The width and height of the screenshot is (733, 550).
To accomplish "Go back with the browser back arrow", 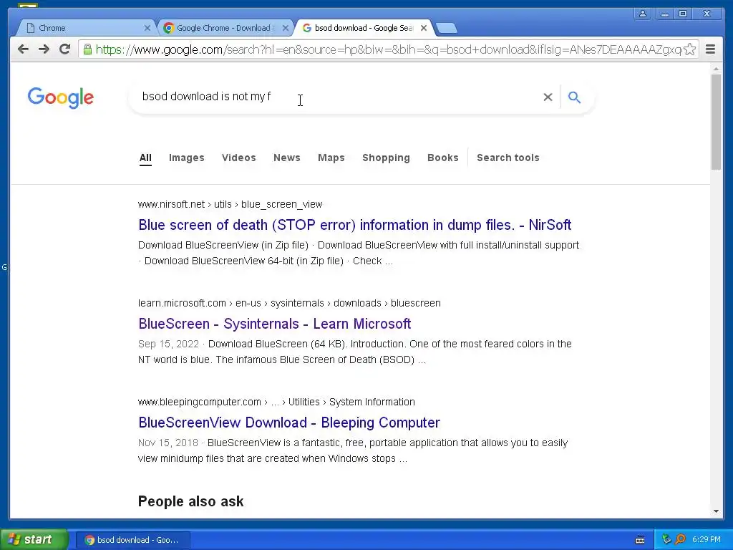I will 23,49.
